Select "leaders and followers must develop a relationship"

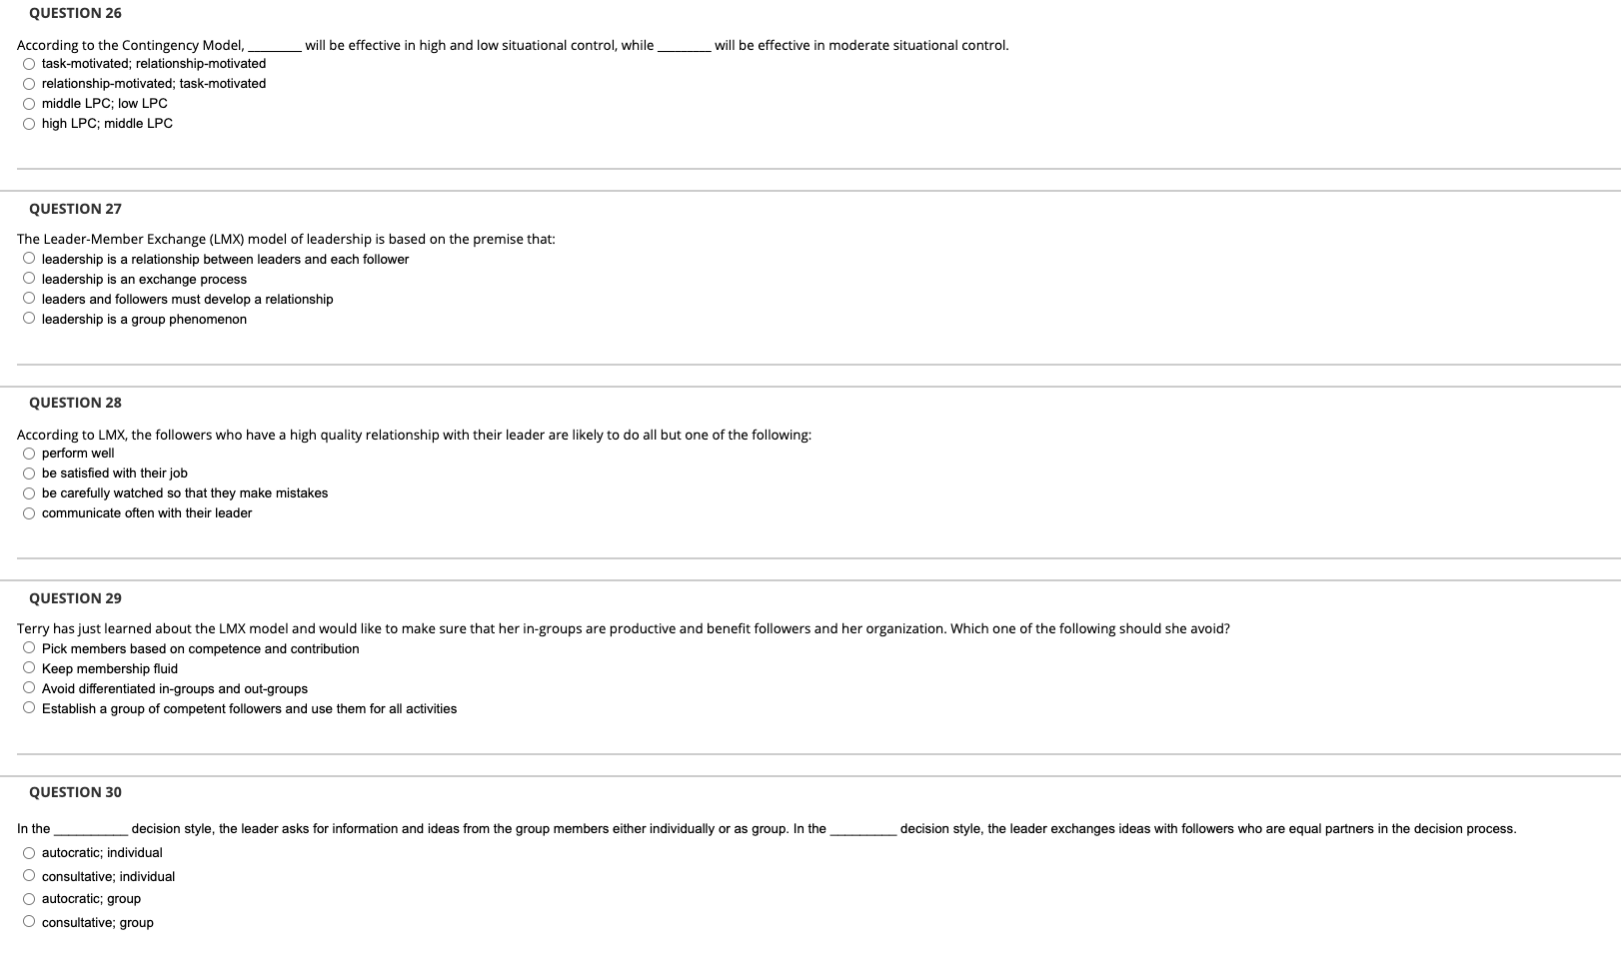coord(27,298)
